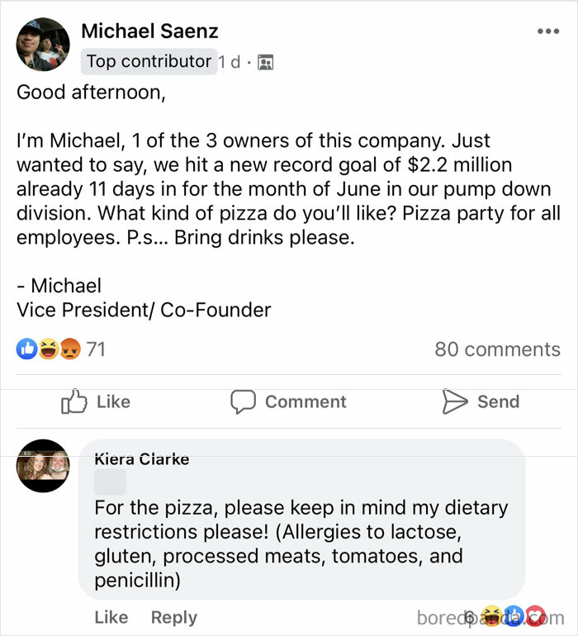Open the 80 comments link
The height and width of the screenshot is (636, 578).
click(497, 349)
